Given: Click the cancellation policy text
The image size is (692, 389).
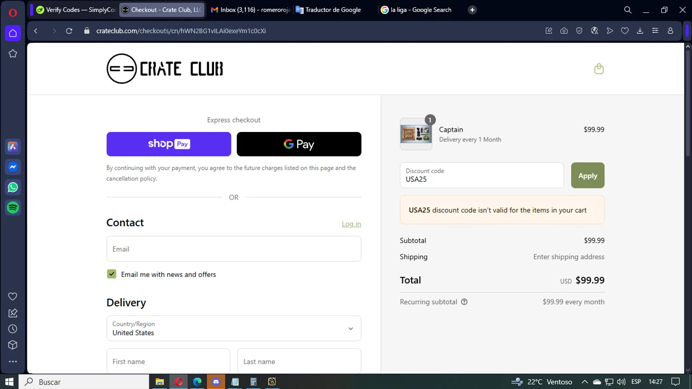Looking at the screenshot, I should [x=131, y=179].
